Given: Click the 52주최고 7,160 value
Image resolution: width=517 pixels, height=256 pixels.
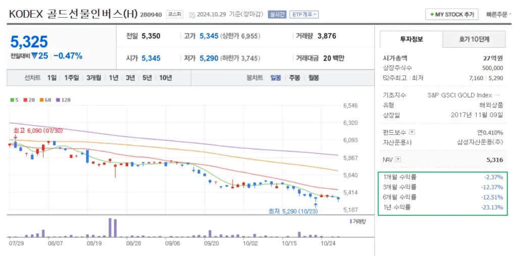Looking at the screenshot, I should click(476, 78).
